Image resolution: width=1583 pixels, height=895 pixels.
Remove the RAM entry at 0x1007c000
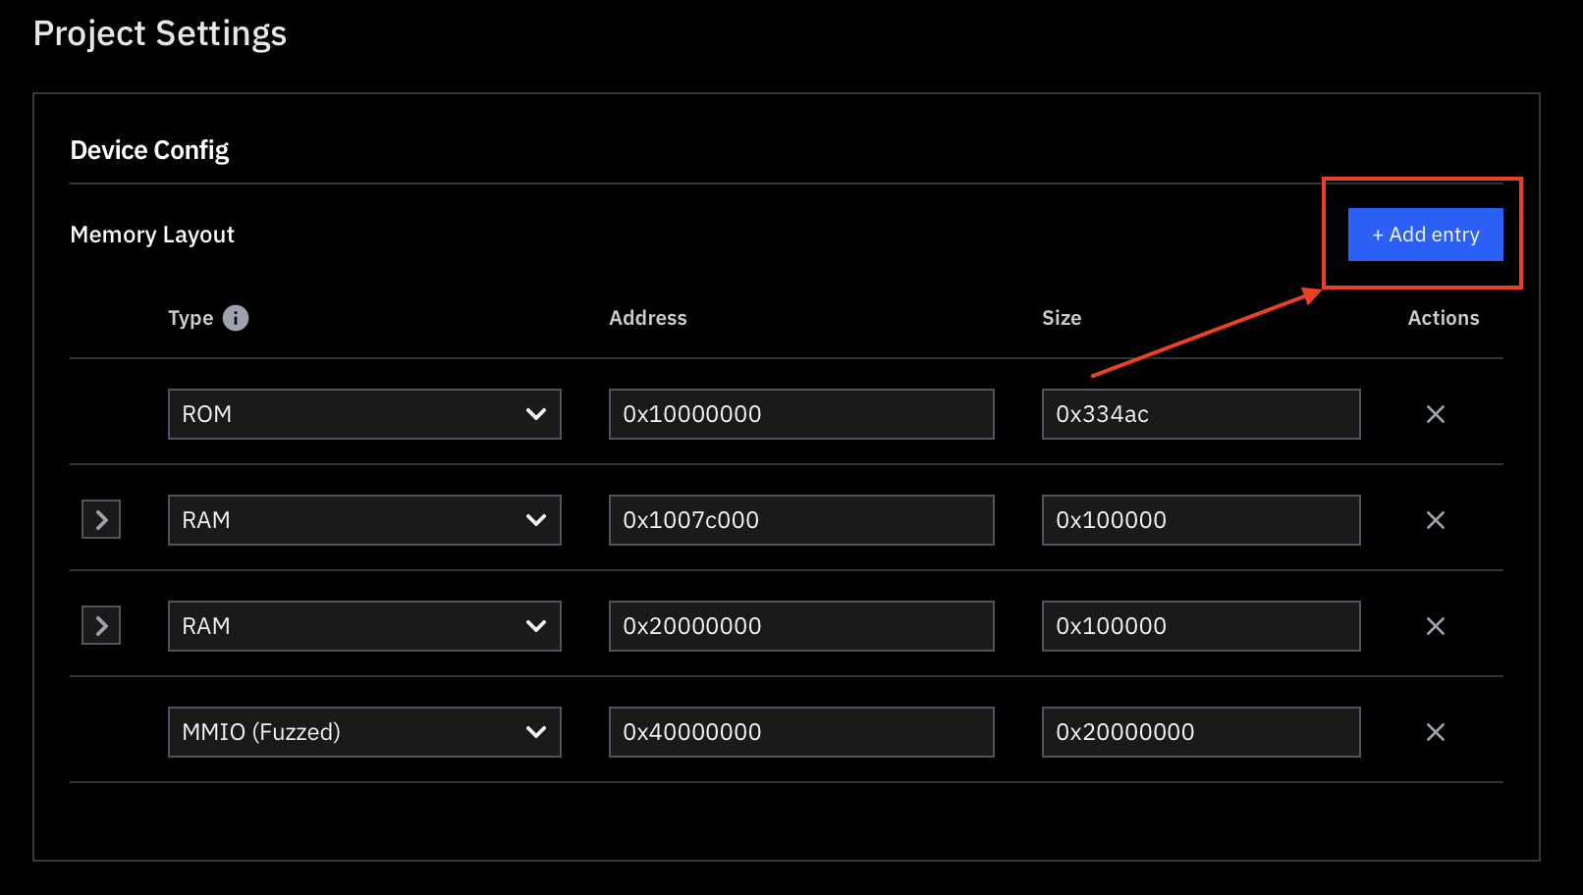coord(1436,520)
